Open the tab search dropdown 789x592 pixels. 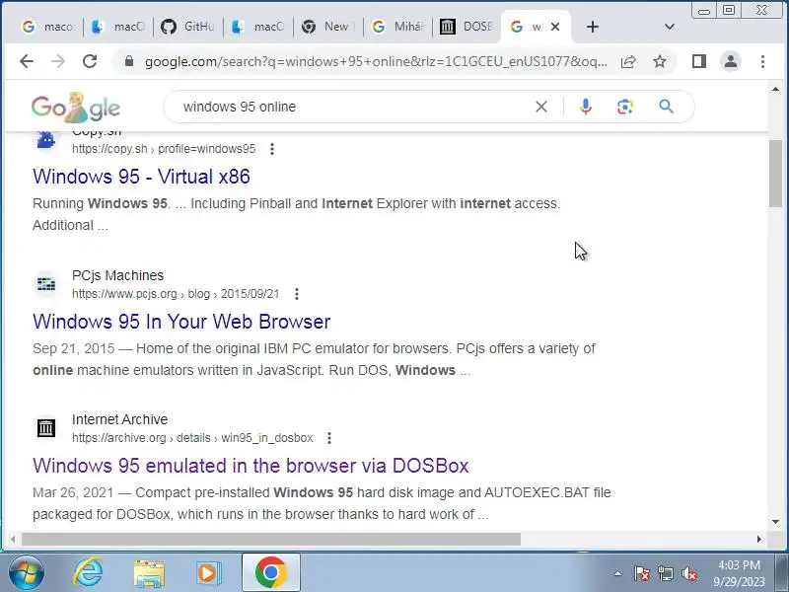click(670, 27)
